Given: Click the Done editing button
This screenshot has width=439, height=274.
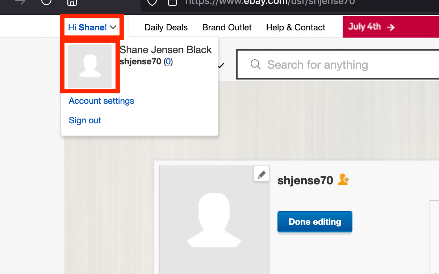Looking at the screenshot, I should 314,222.
